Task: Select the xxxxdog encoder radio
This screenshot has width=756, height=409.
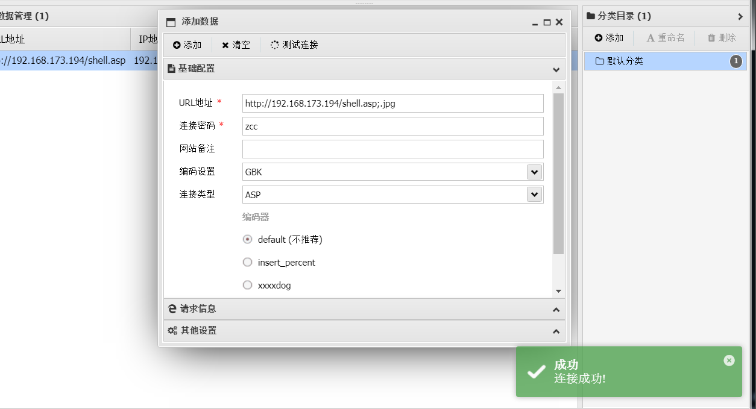Action: [247, 285]
